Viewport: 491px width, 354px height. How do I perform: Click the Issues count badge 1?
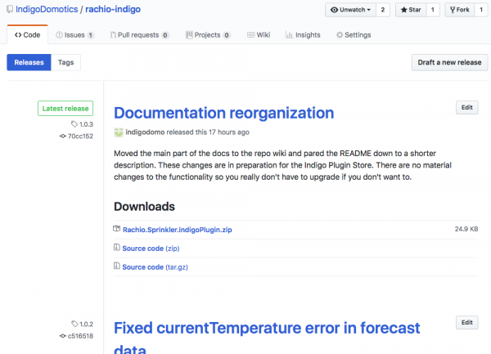point(91,35)
